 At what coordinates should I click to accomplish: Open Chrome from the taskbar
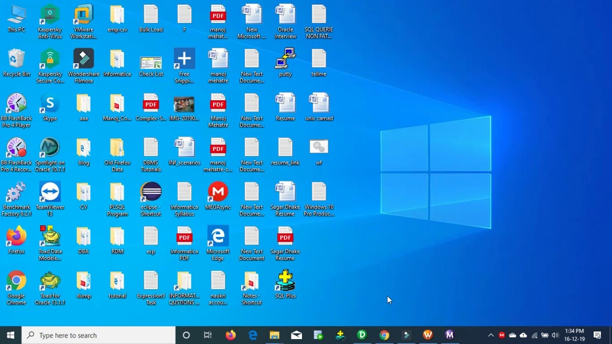384,335
